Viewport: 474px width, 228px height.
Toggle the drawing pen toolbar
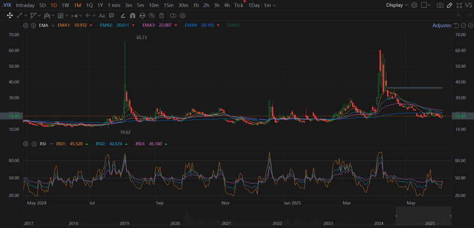pyautogui.click(x=450, y=5)
